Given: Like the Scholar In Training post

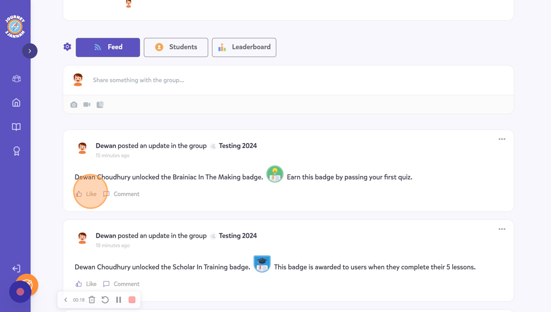Looking at the screenshot, I should pos(86,284).
